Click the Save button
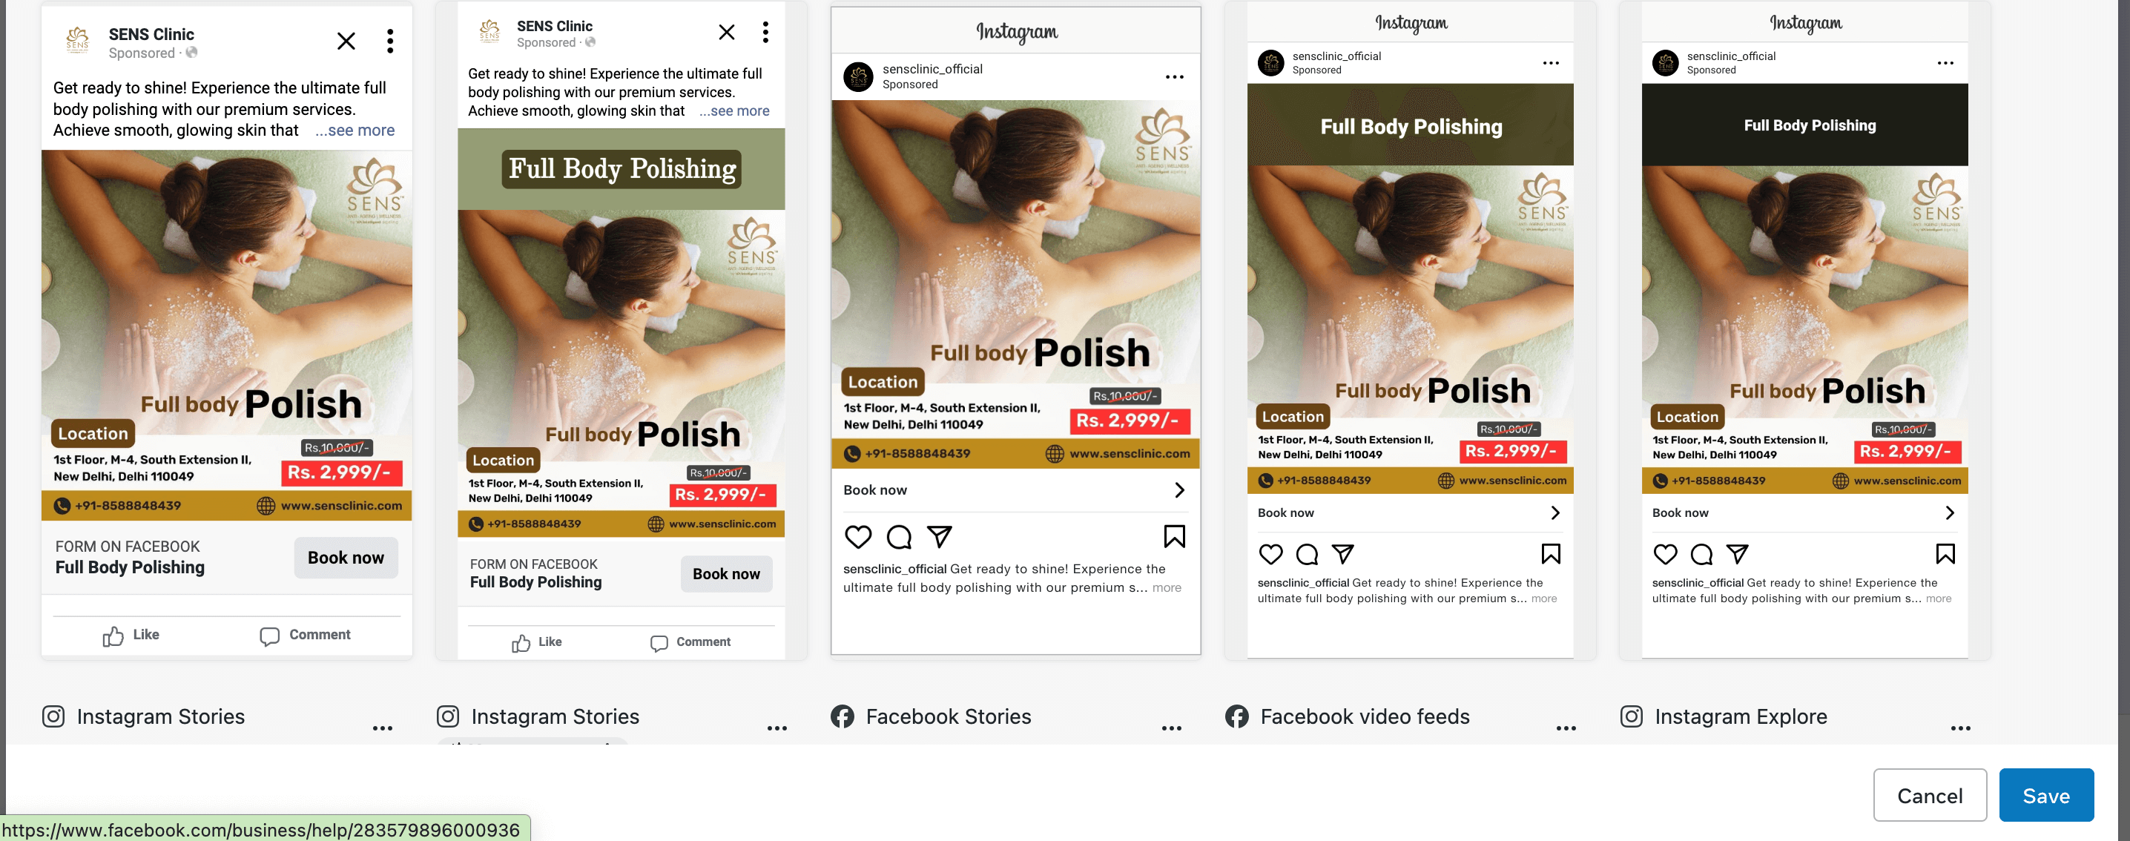Screen dimensions: 2130x841 (x=2045, y=795)
